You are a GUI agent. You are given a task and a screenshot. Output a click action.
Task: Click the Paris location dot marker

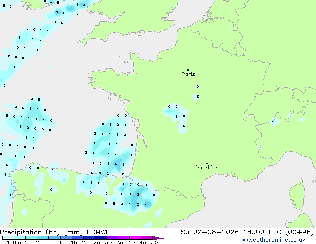(x=188, y=70)
